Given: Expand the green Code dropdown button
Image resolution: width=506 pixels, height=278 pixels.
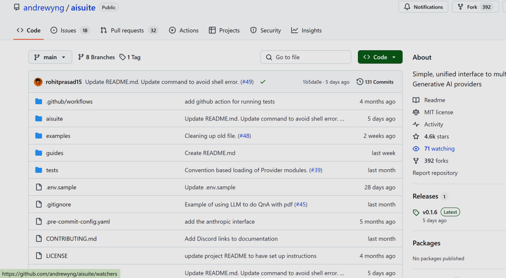Looking at the screenshot, I should tap(380, 57).
